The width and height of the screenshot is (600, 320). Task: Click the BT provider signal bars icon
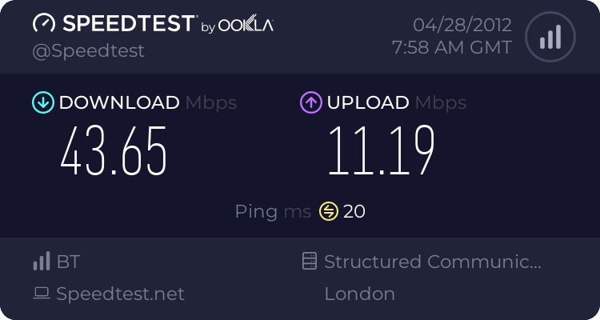(x=41, y=262)
